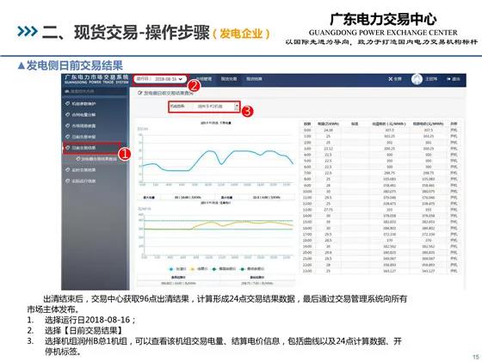Click the cloud icon in the sidebar header
The height and width of the screenshot is (361, 482).
point(67,91)
